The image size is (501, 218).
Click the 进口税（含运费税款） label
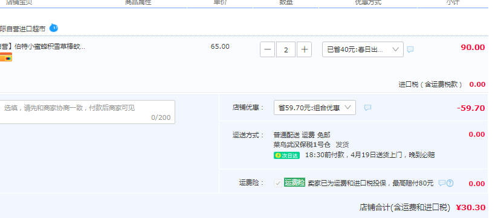pos(430,85)
